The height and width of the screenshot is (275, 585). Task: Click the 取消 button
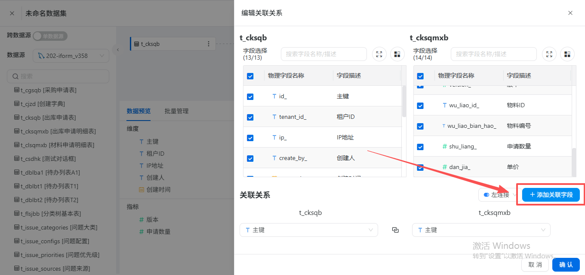tap(535, 264)
